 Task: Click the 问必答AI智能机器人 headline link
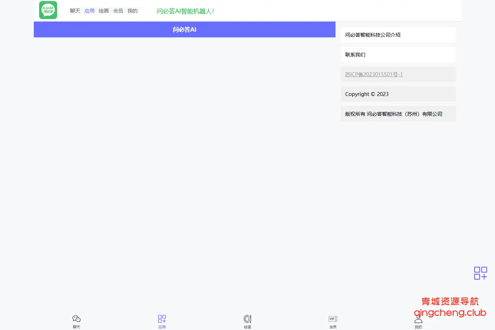(x=185, y=11)
